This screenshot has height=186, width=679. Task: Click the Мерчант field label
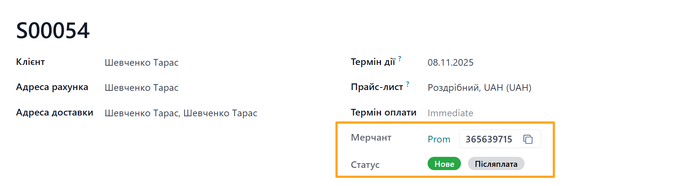pos(371,138)
